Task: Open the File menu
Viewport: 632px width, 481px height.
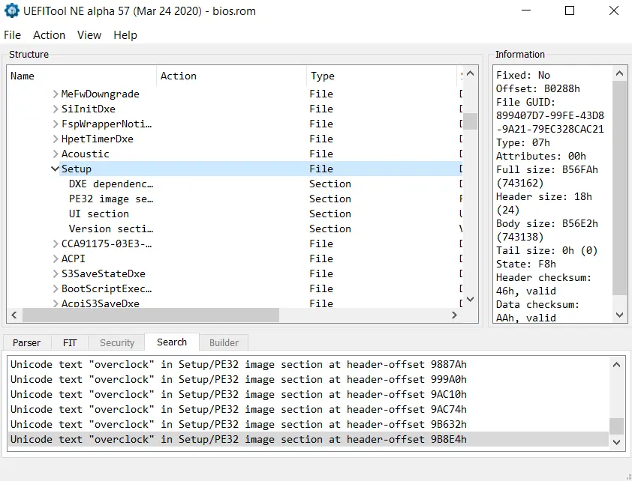Action: 12,35
